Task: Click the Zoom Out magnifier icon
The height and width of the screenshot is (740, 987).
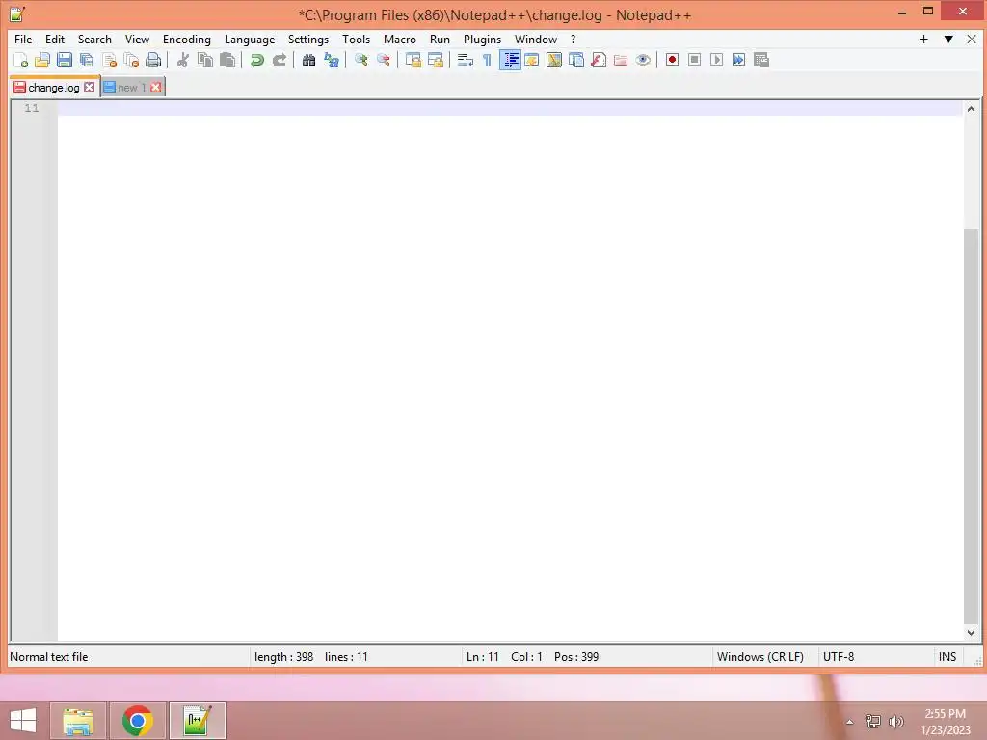Action: [383, 60]
